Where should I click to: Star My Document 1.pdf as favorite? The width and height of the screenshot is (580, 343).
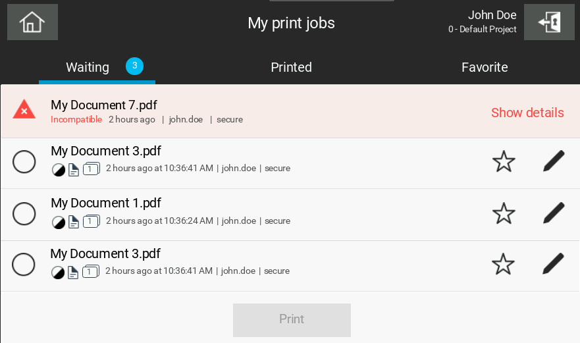tap(504, 213)
